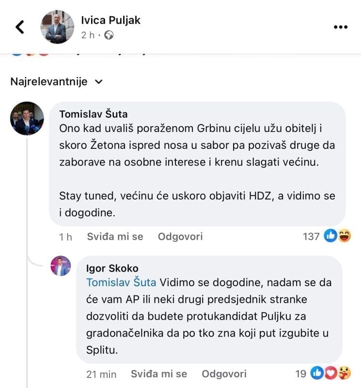Like Tomislav Šuta's comment with Sviđa mi se
Image resolution: width=361 pixels, height=388 pixels.
pyautogui.click(x=115, y=237)
